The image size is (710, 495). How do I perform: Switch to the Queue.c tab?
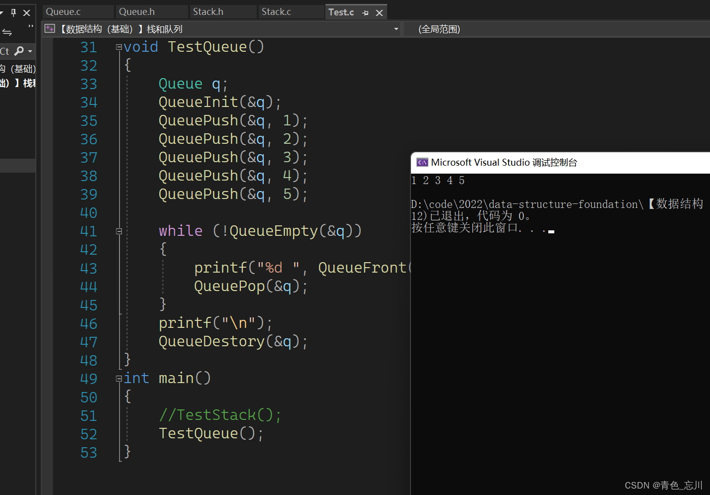tap(63, 12)
